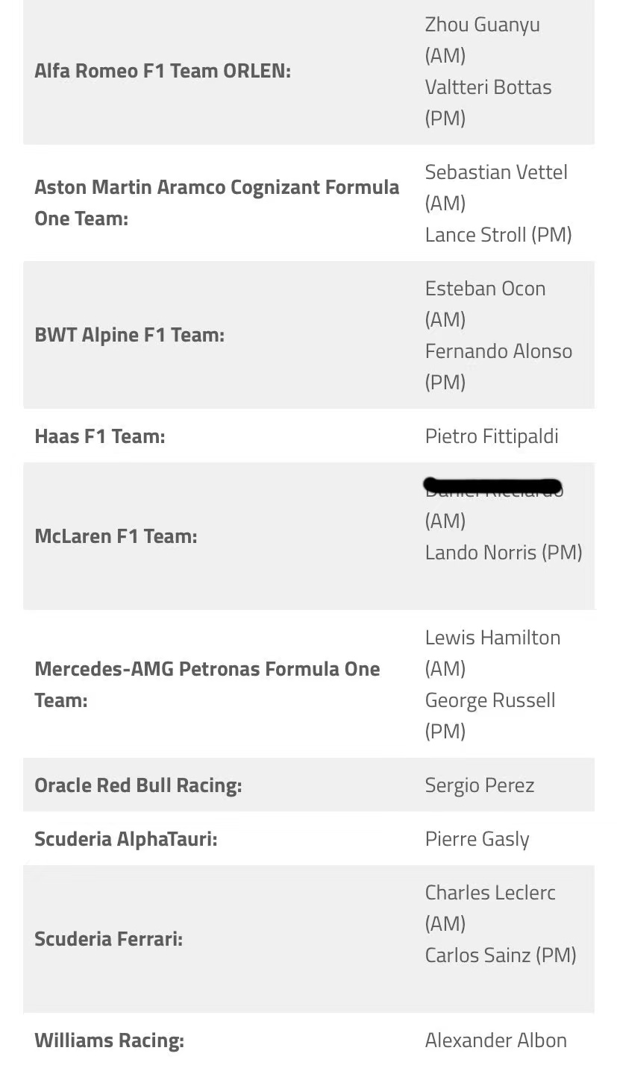Click the Carlos Sainz (PM) entry

pyautogui.click(x=501, y=955)
